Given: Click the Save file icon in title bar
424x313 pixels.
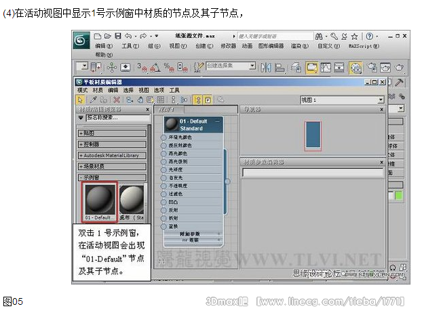Looking at the screenshot, I should click(119, 35).
